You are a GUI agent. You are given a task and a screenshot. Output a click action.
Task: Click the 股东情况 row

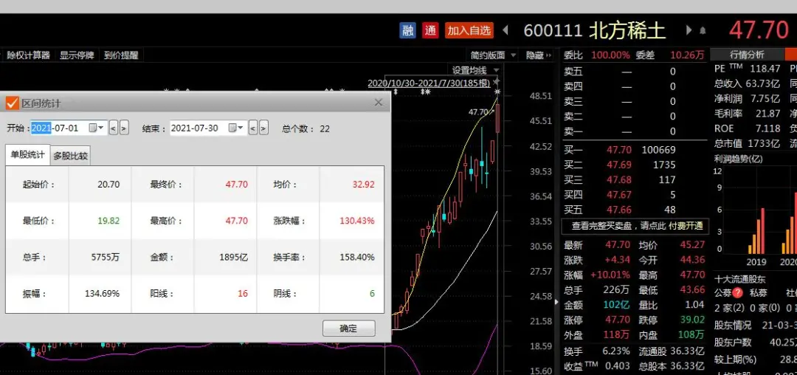(756, 326)
